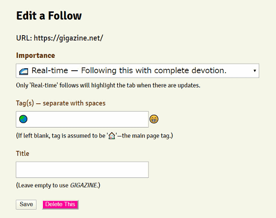Click the Real-time icon in Importance selector
276x218 pixels.
click(x=24, y=71)
